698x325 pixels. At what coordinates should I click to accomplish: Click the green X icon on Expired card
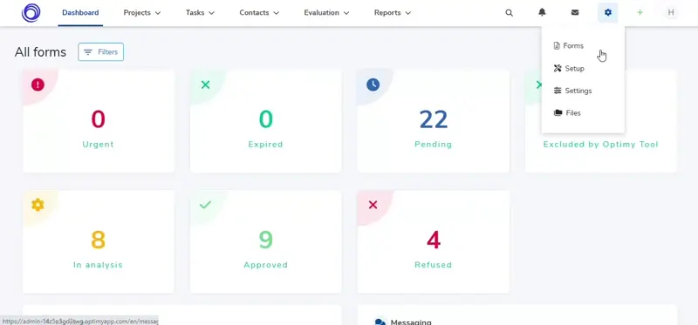coord(205,85)
